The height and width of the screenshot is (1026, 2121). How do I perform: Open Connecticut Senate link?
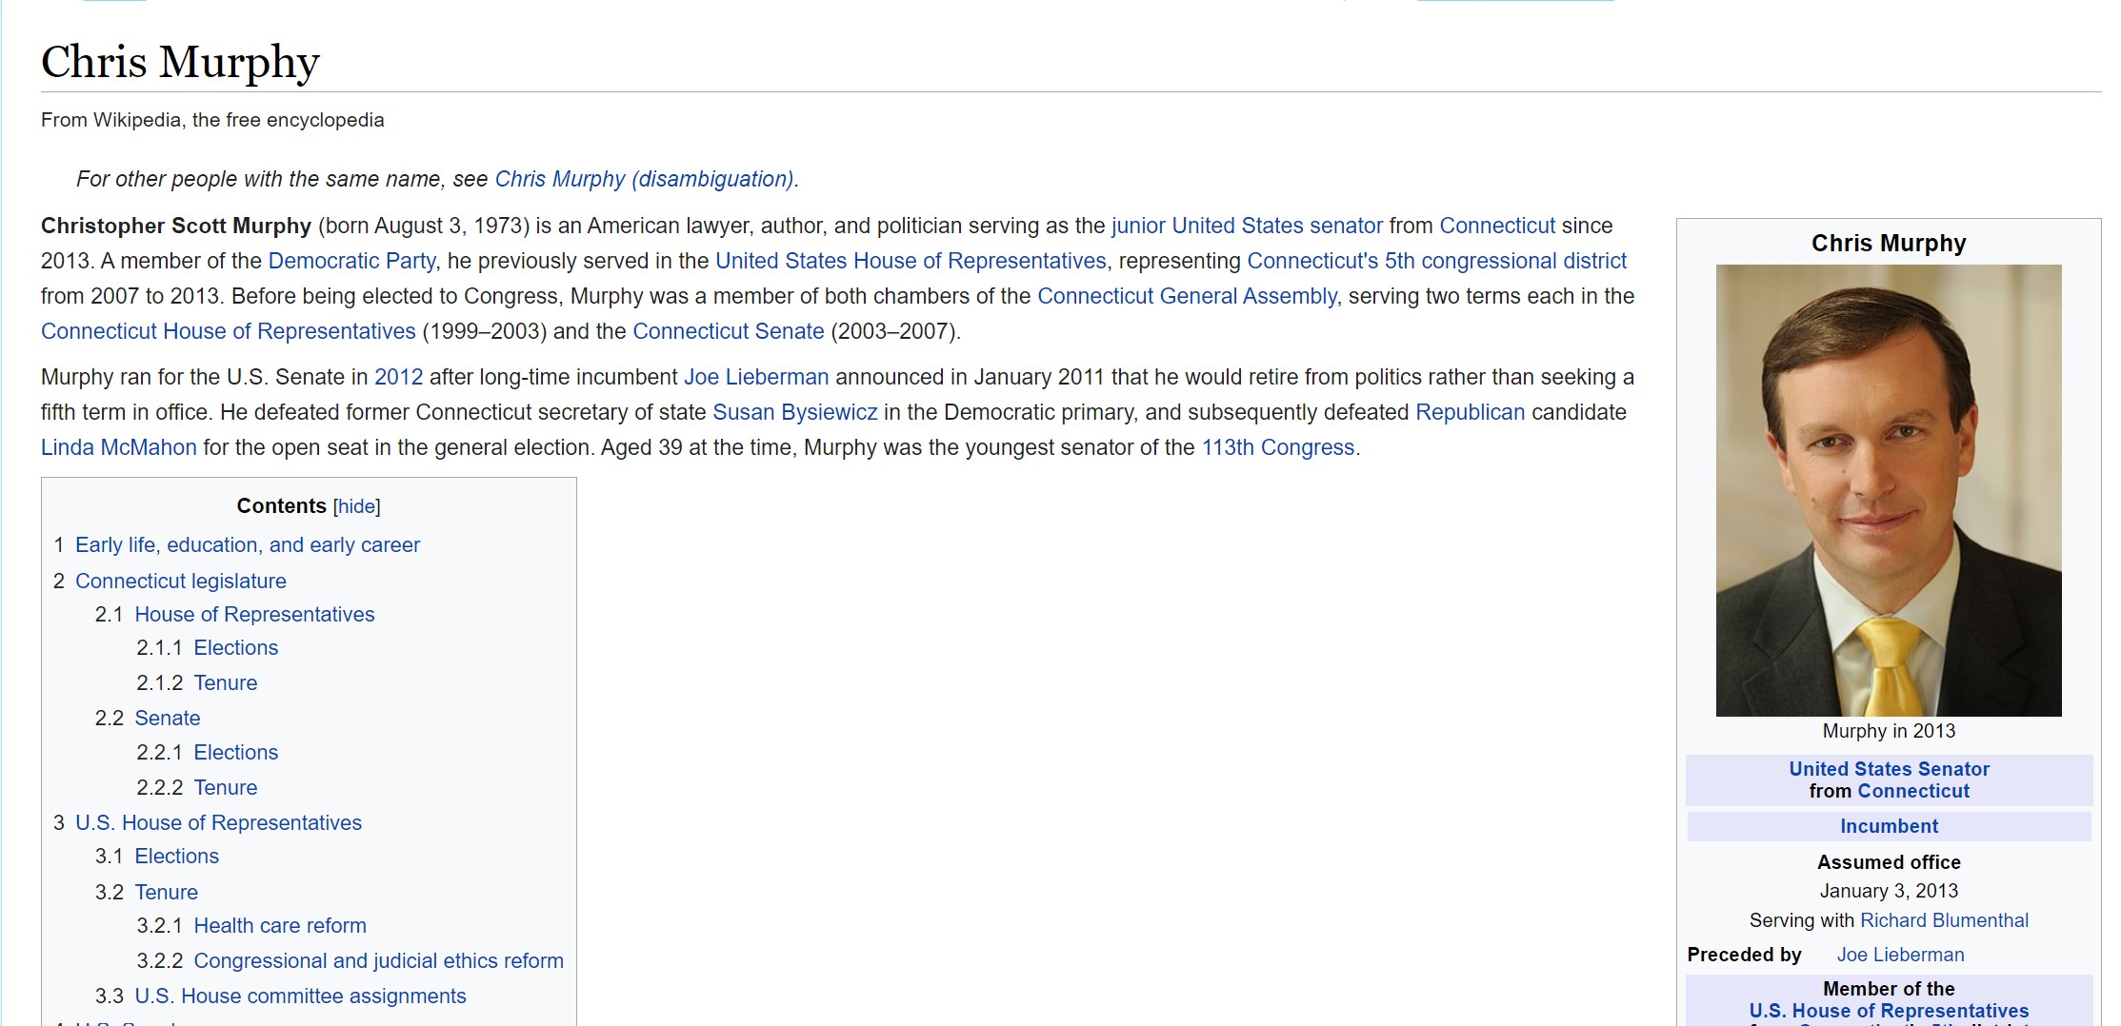729,331
